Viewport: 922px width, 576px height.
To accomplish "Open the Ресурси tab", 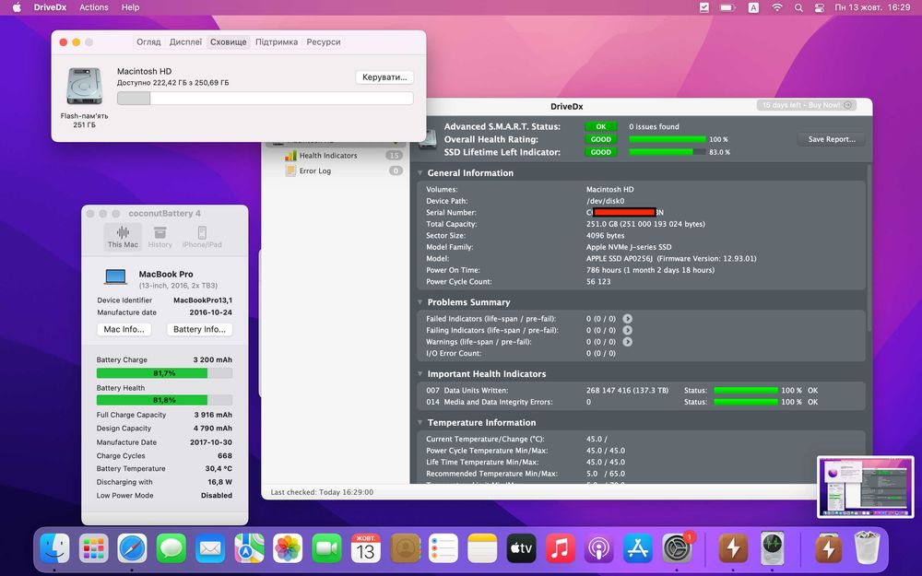I will point(324,42).
